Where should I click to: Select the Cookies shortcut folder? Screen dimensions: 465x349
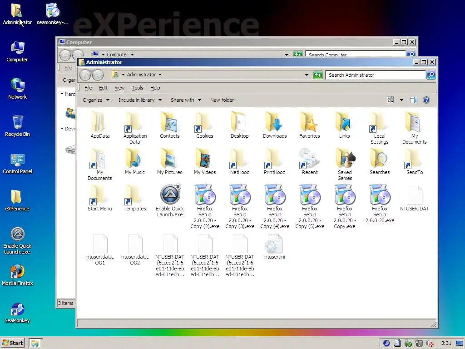click(x=205, y=125)
